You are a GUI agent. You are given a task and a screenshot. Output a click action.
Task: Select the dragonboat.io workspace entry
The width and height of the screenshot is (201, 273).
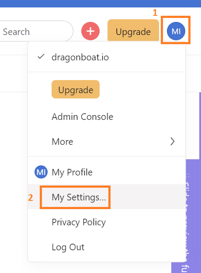pos(107,57)
